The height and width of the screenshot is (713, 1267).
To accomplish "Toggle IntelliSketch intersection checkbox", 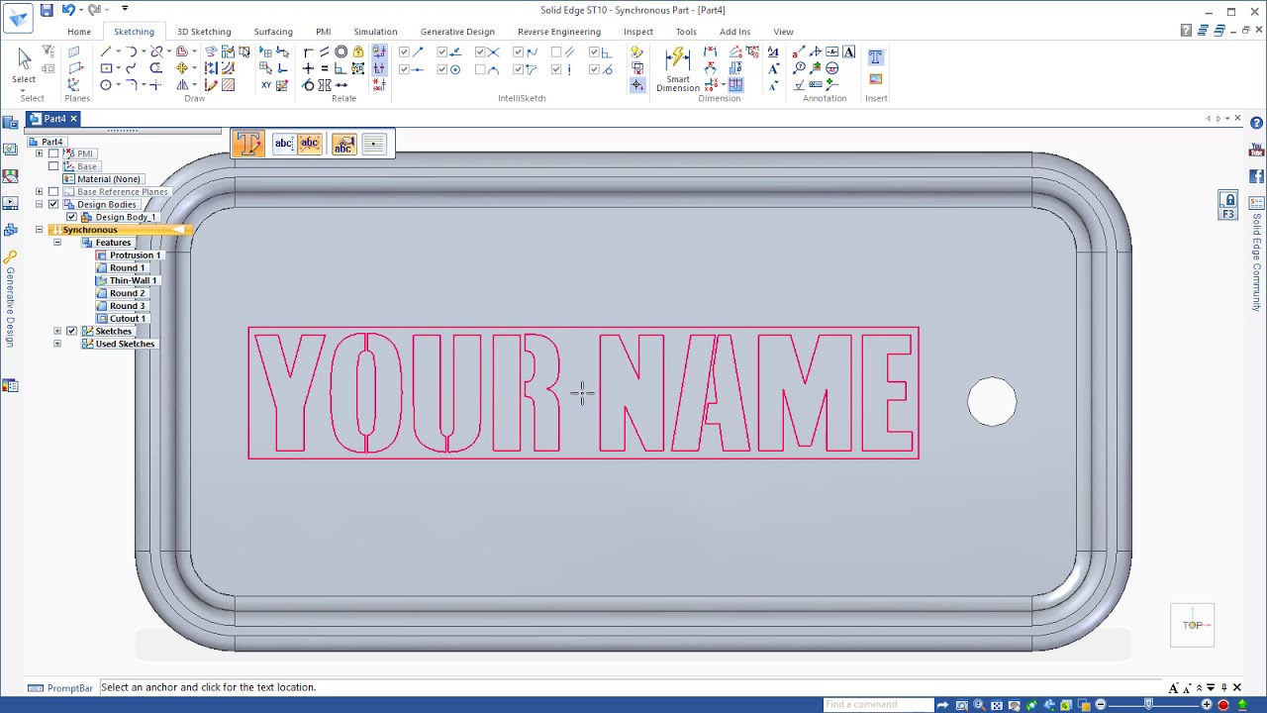I will (481, 52).
